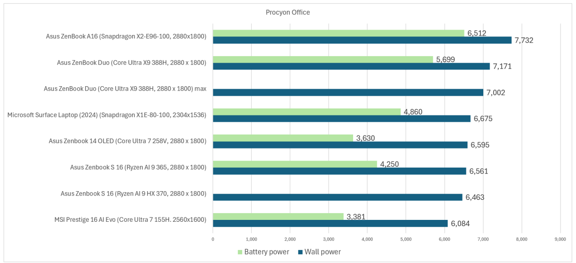Click the Ryzen AI 9 365 4,250 bar
Viewport: 576px width, 263px height.
point(295,164)
